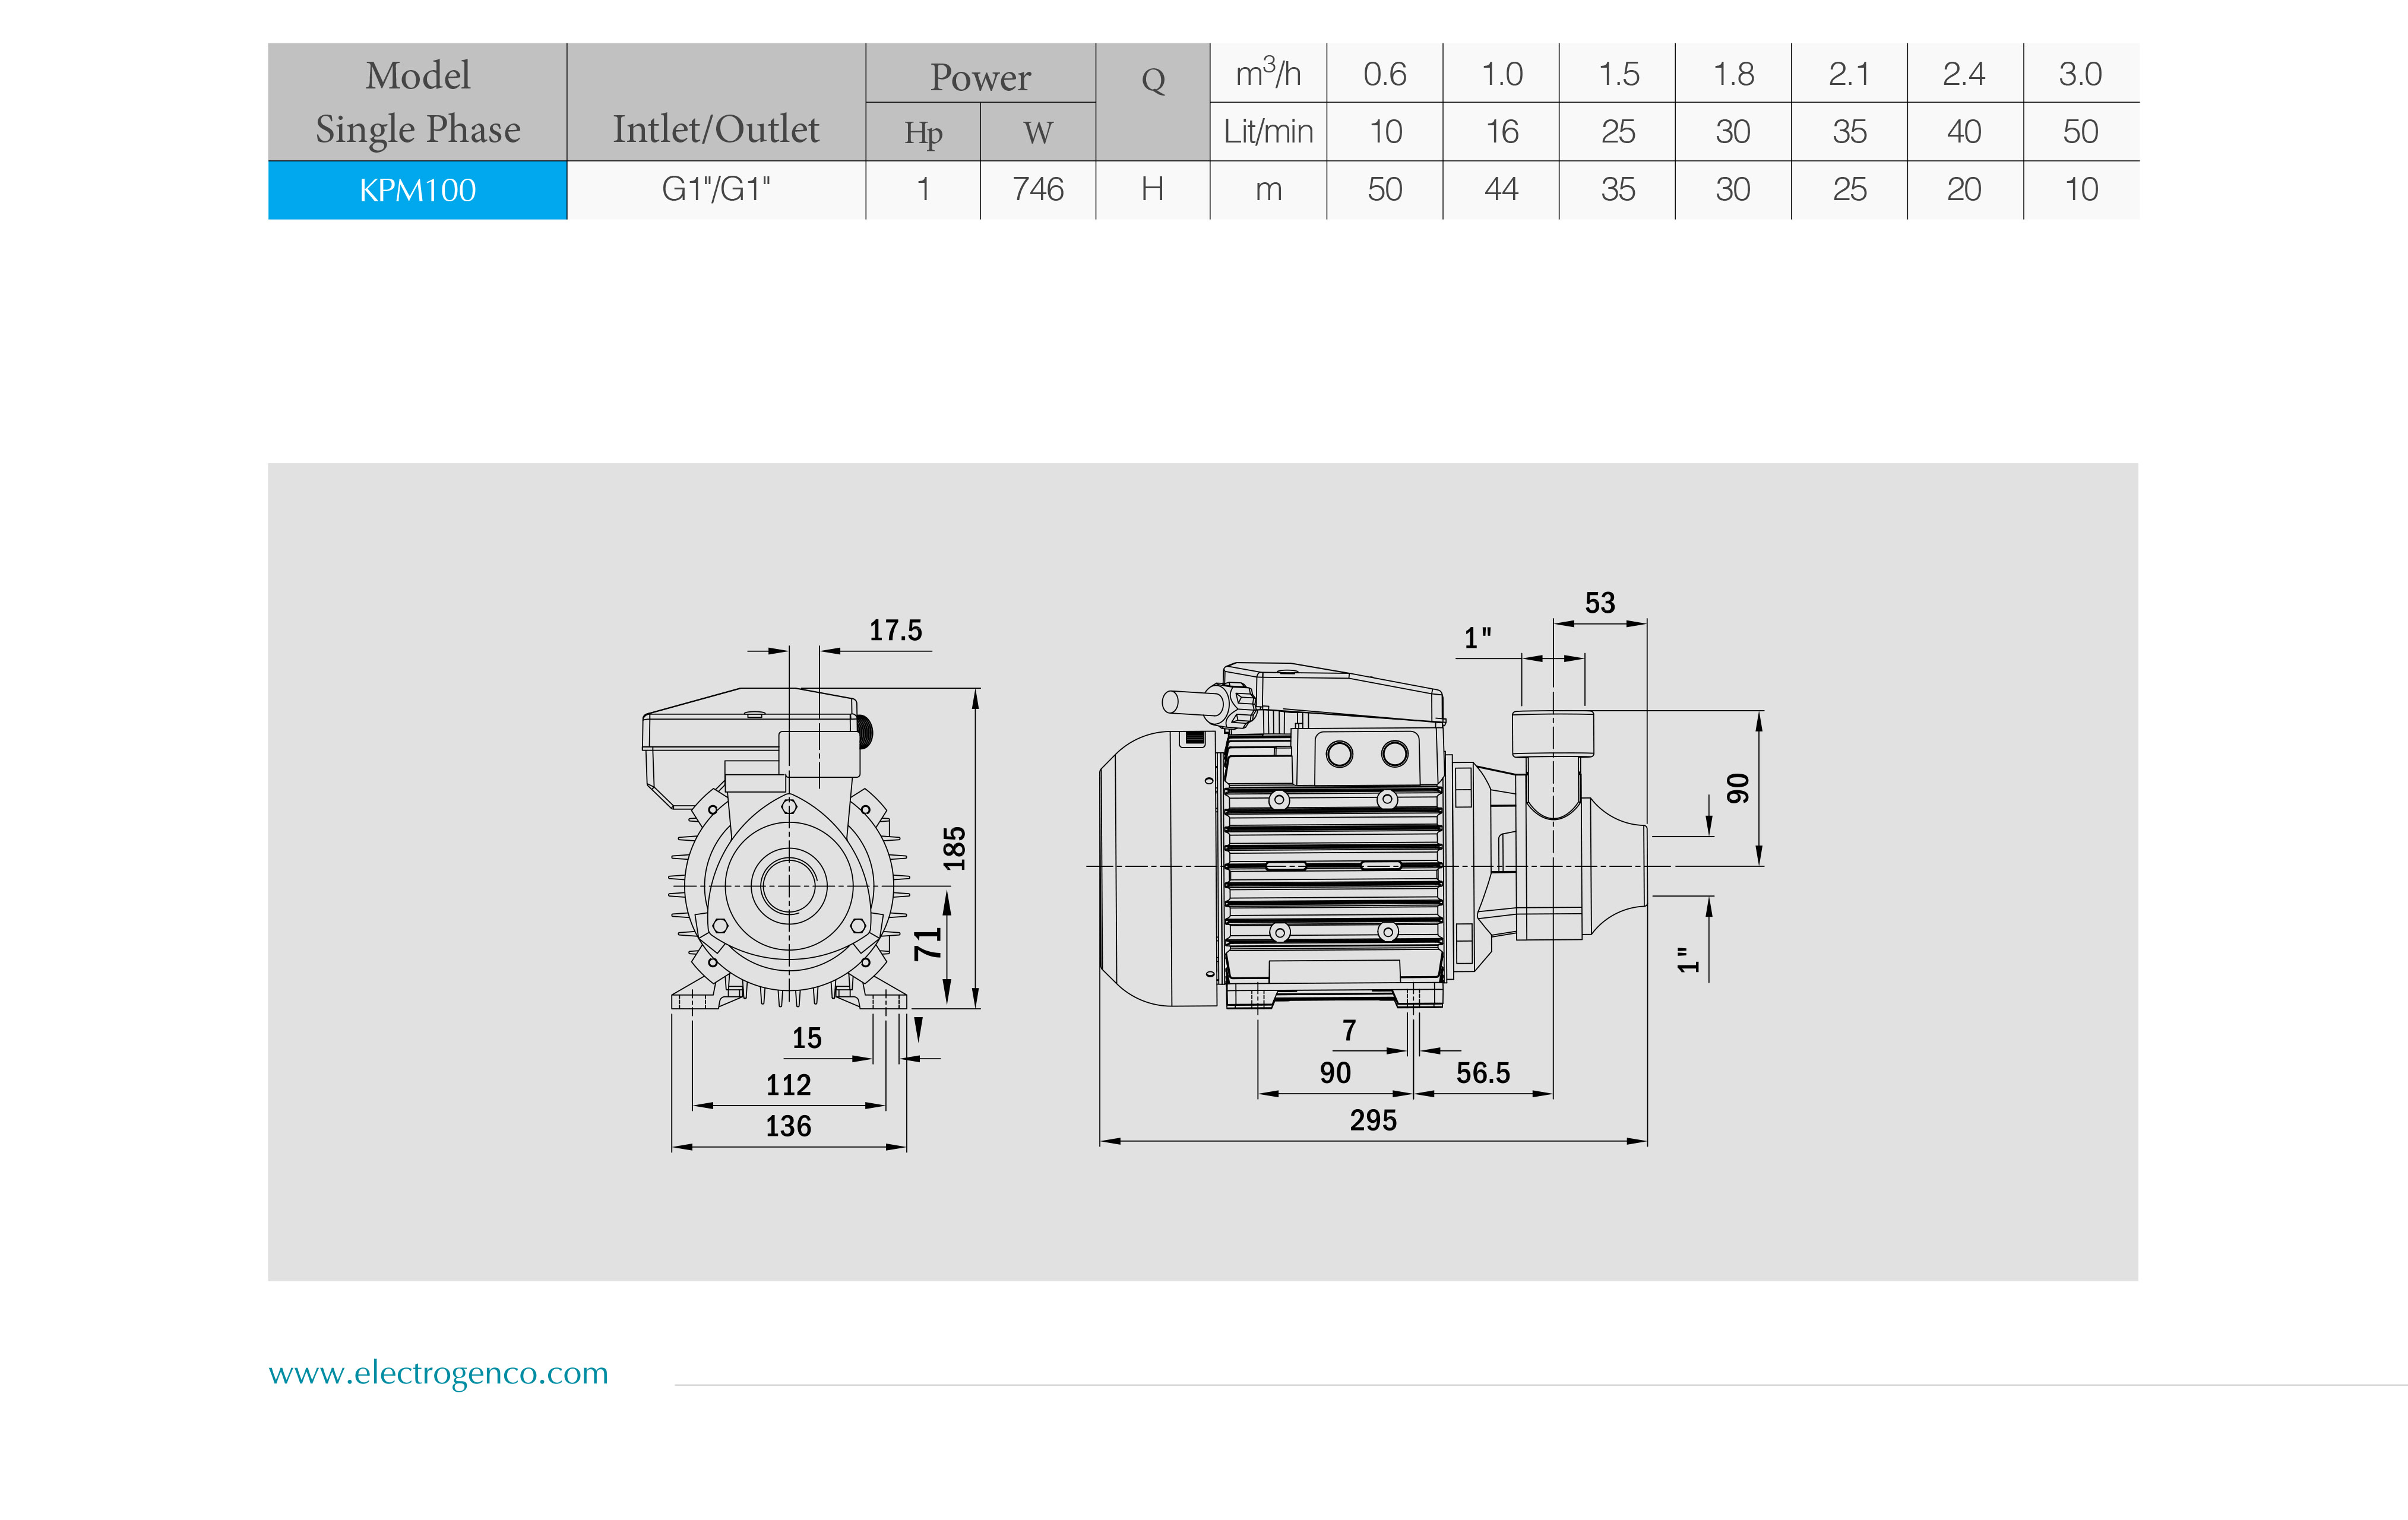The height and width of the screenshot is (1520, 2408).
Task: Click the 136 base width dimension
Action: (788, 1126)
